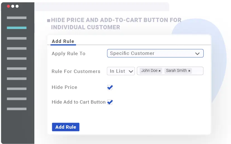This screenshot has height=144, width=231.
Task: Click chevron arrow of Specific Customer select
Action: coord(197,53)
